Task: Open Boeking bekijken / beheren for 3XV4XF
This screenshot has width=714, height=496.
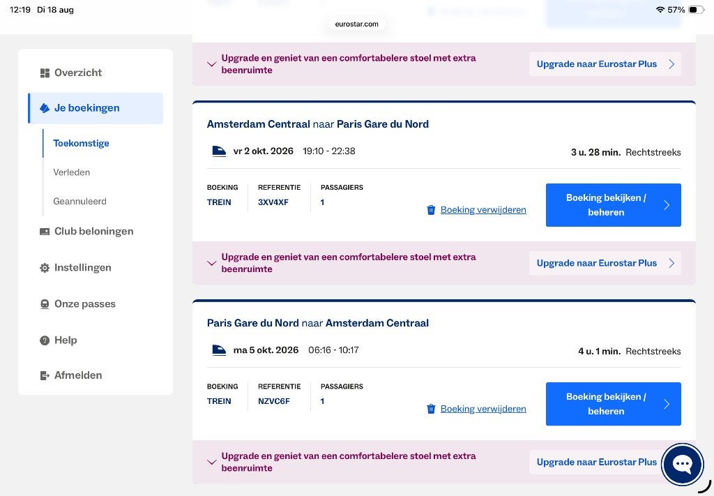Action: click(x=614, y=205)
